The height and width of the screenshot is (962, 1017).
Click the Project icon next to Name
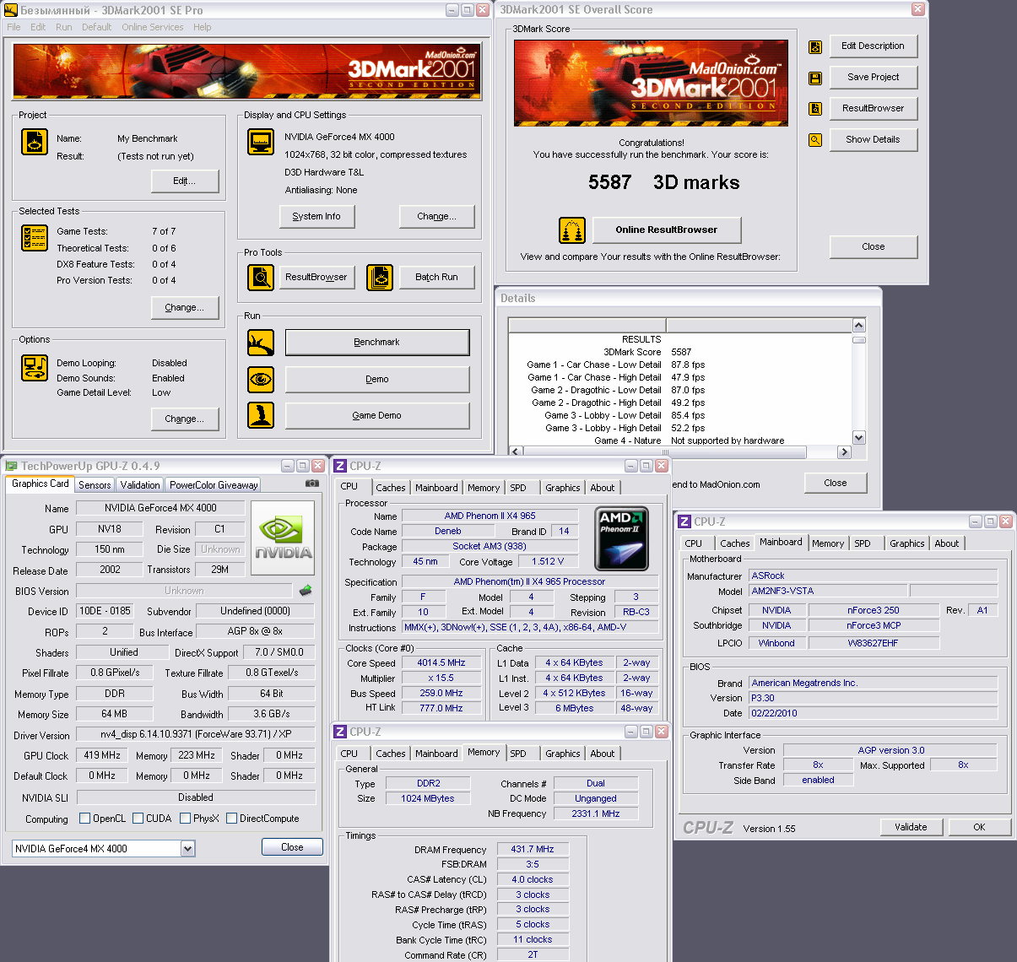(x=35, y=142)
